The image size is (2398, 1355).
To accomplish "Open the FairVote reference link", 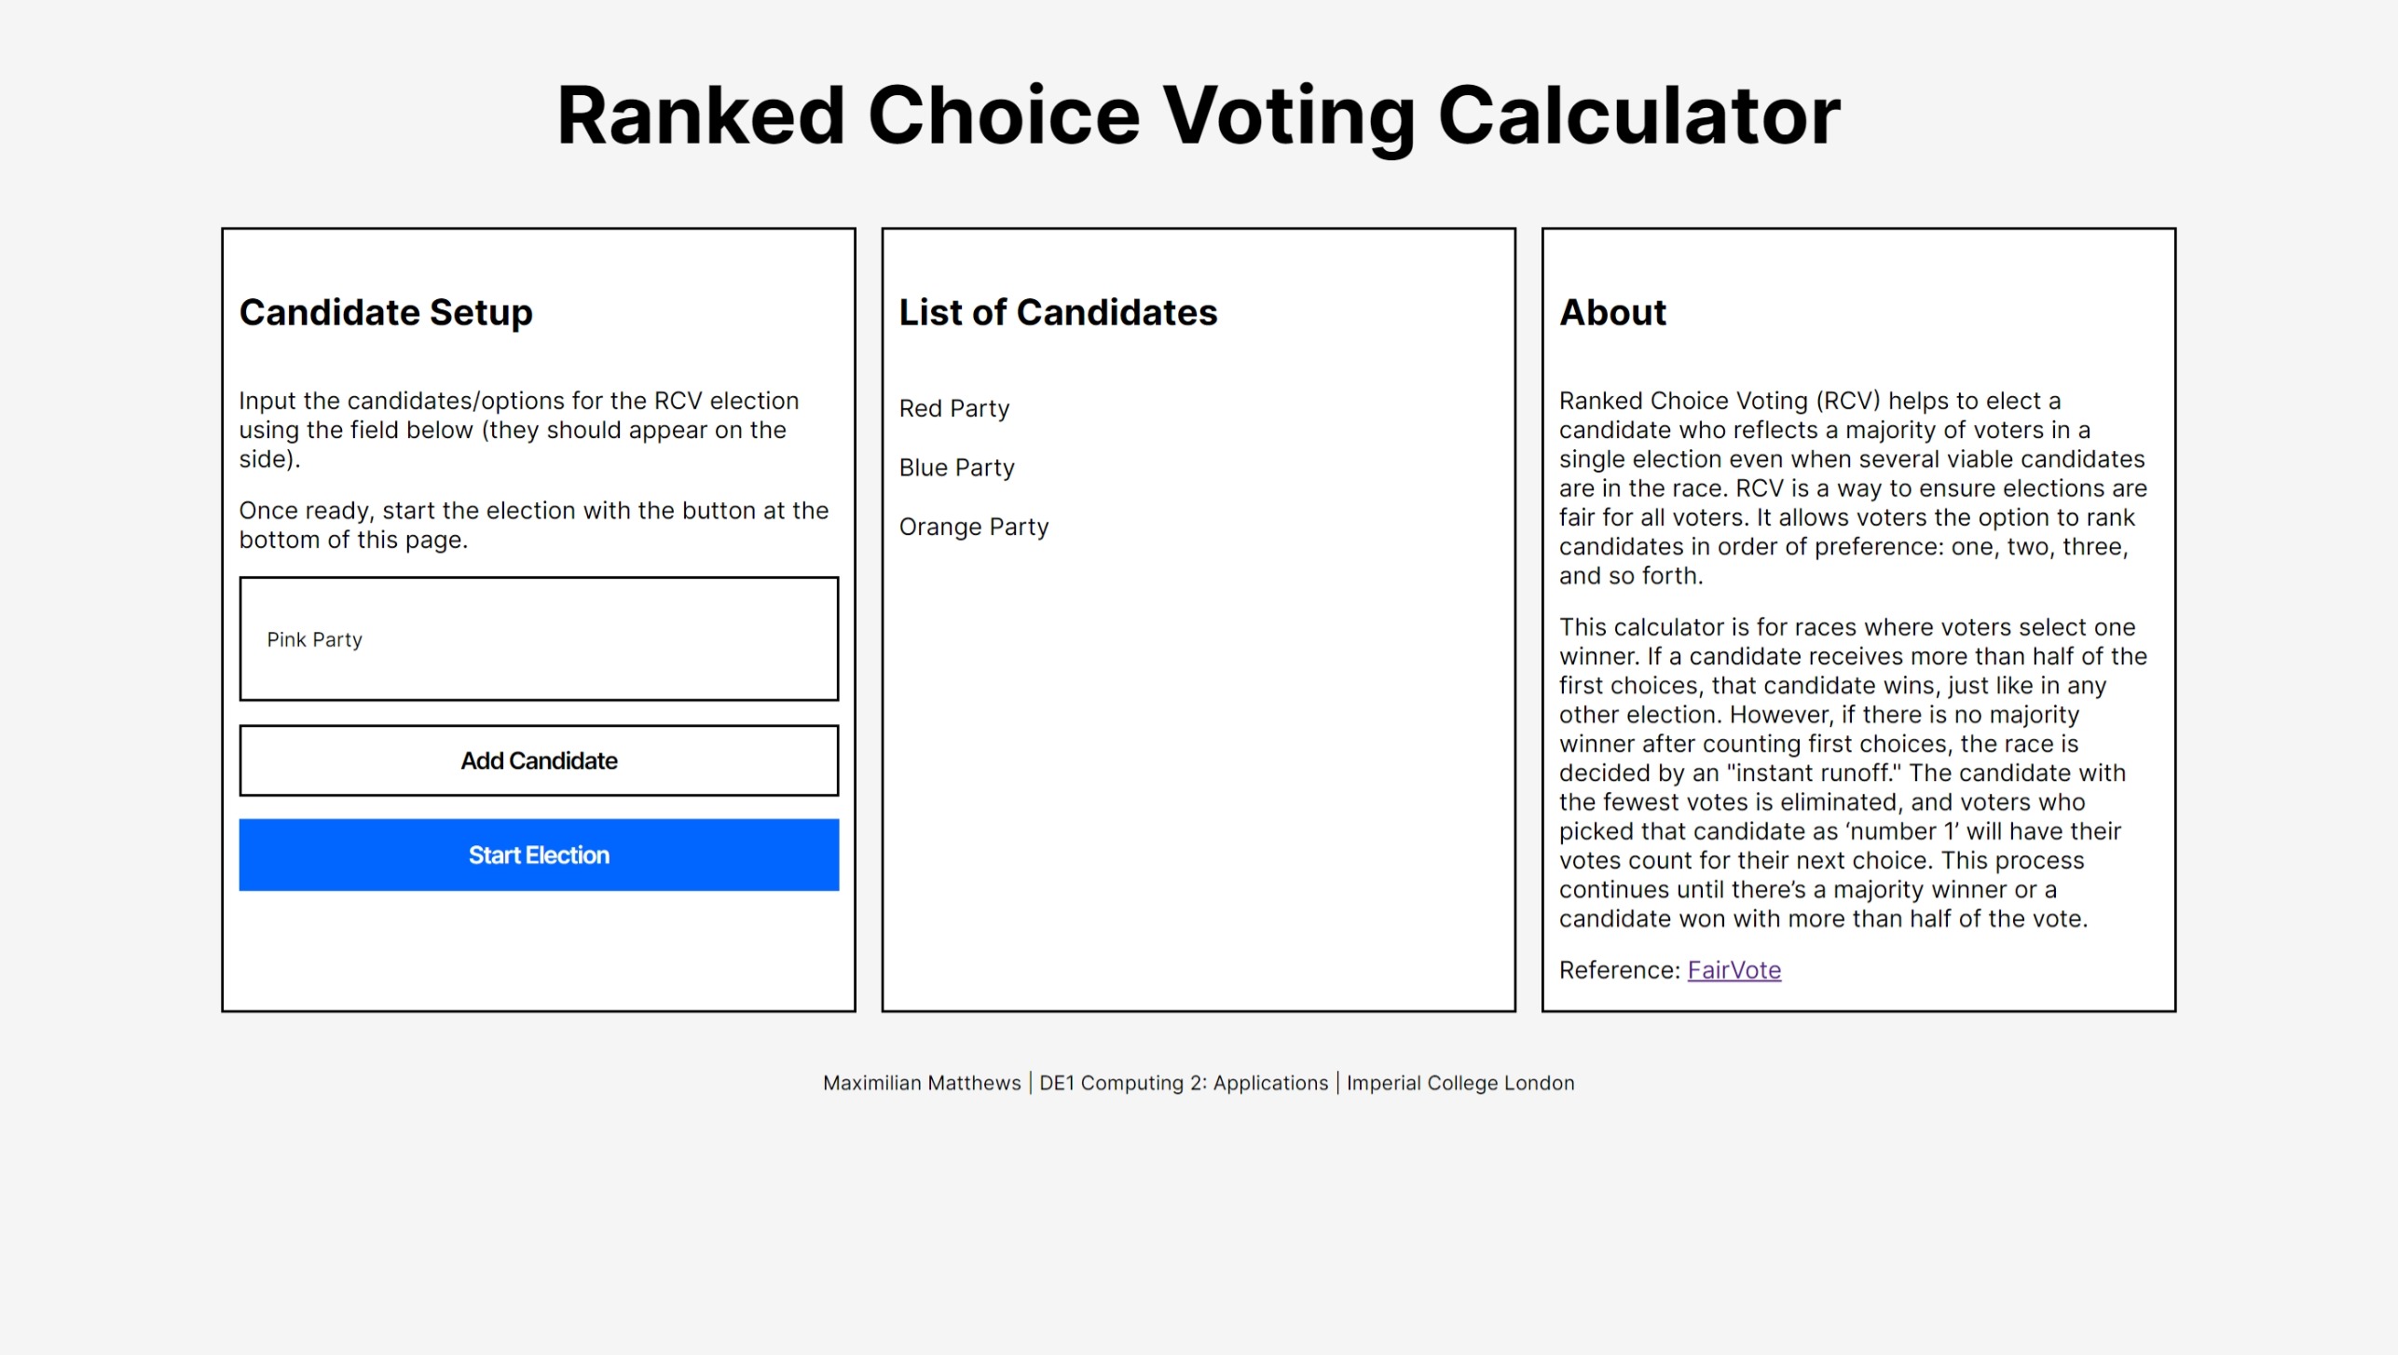I will pyautogui.click(x=1733, y=970).
